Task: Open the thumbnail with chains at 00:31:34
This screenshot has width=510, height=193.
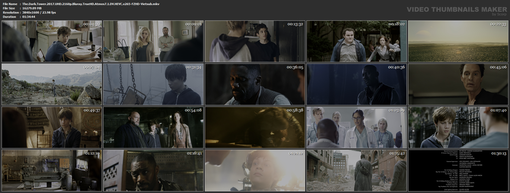Action: (153, 84)
